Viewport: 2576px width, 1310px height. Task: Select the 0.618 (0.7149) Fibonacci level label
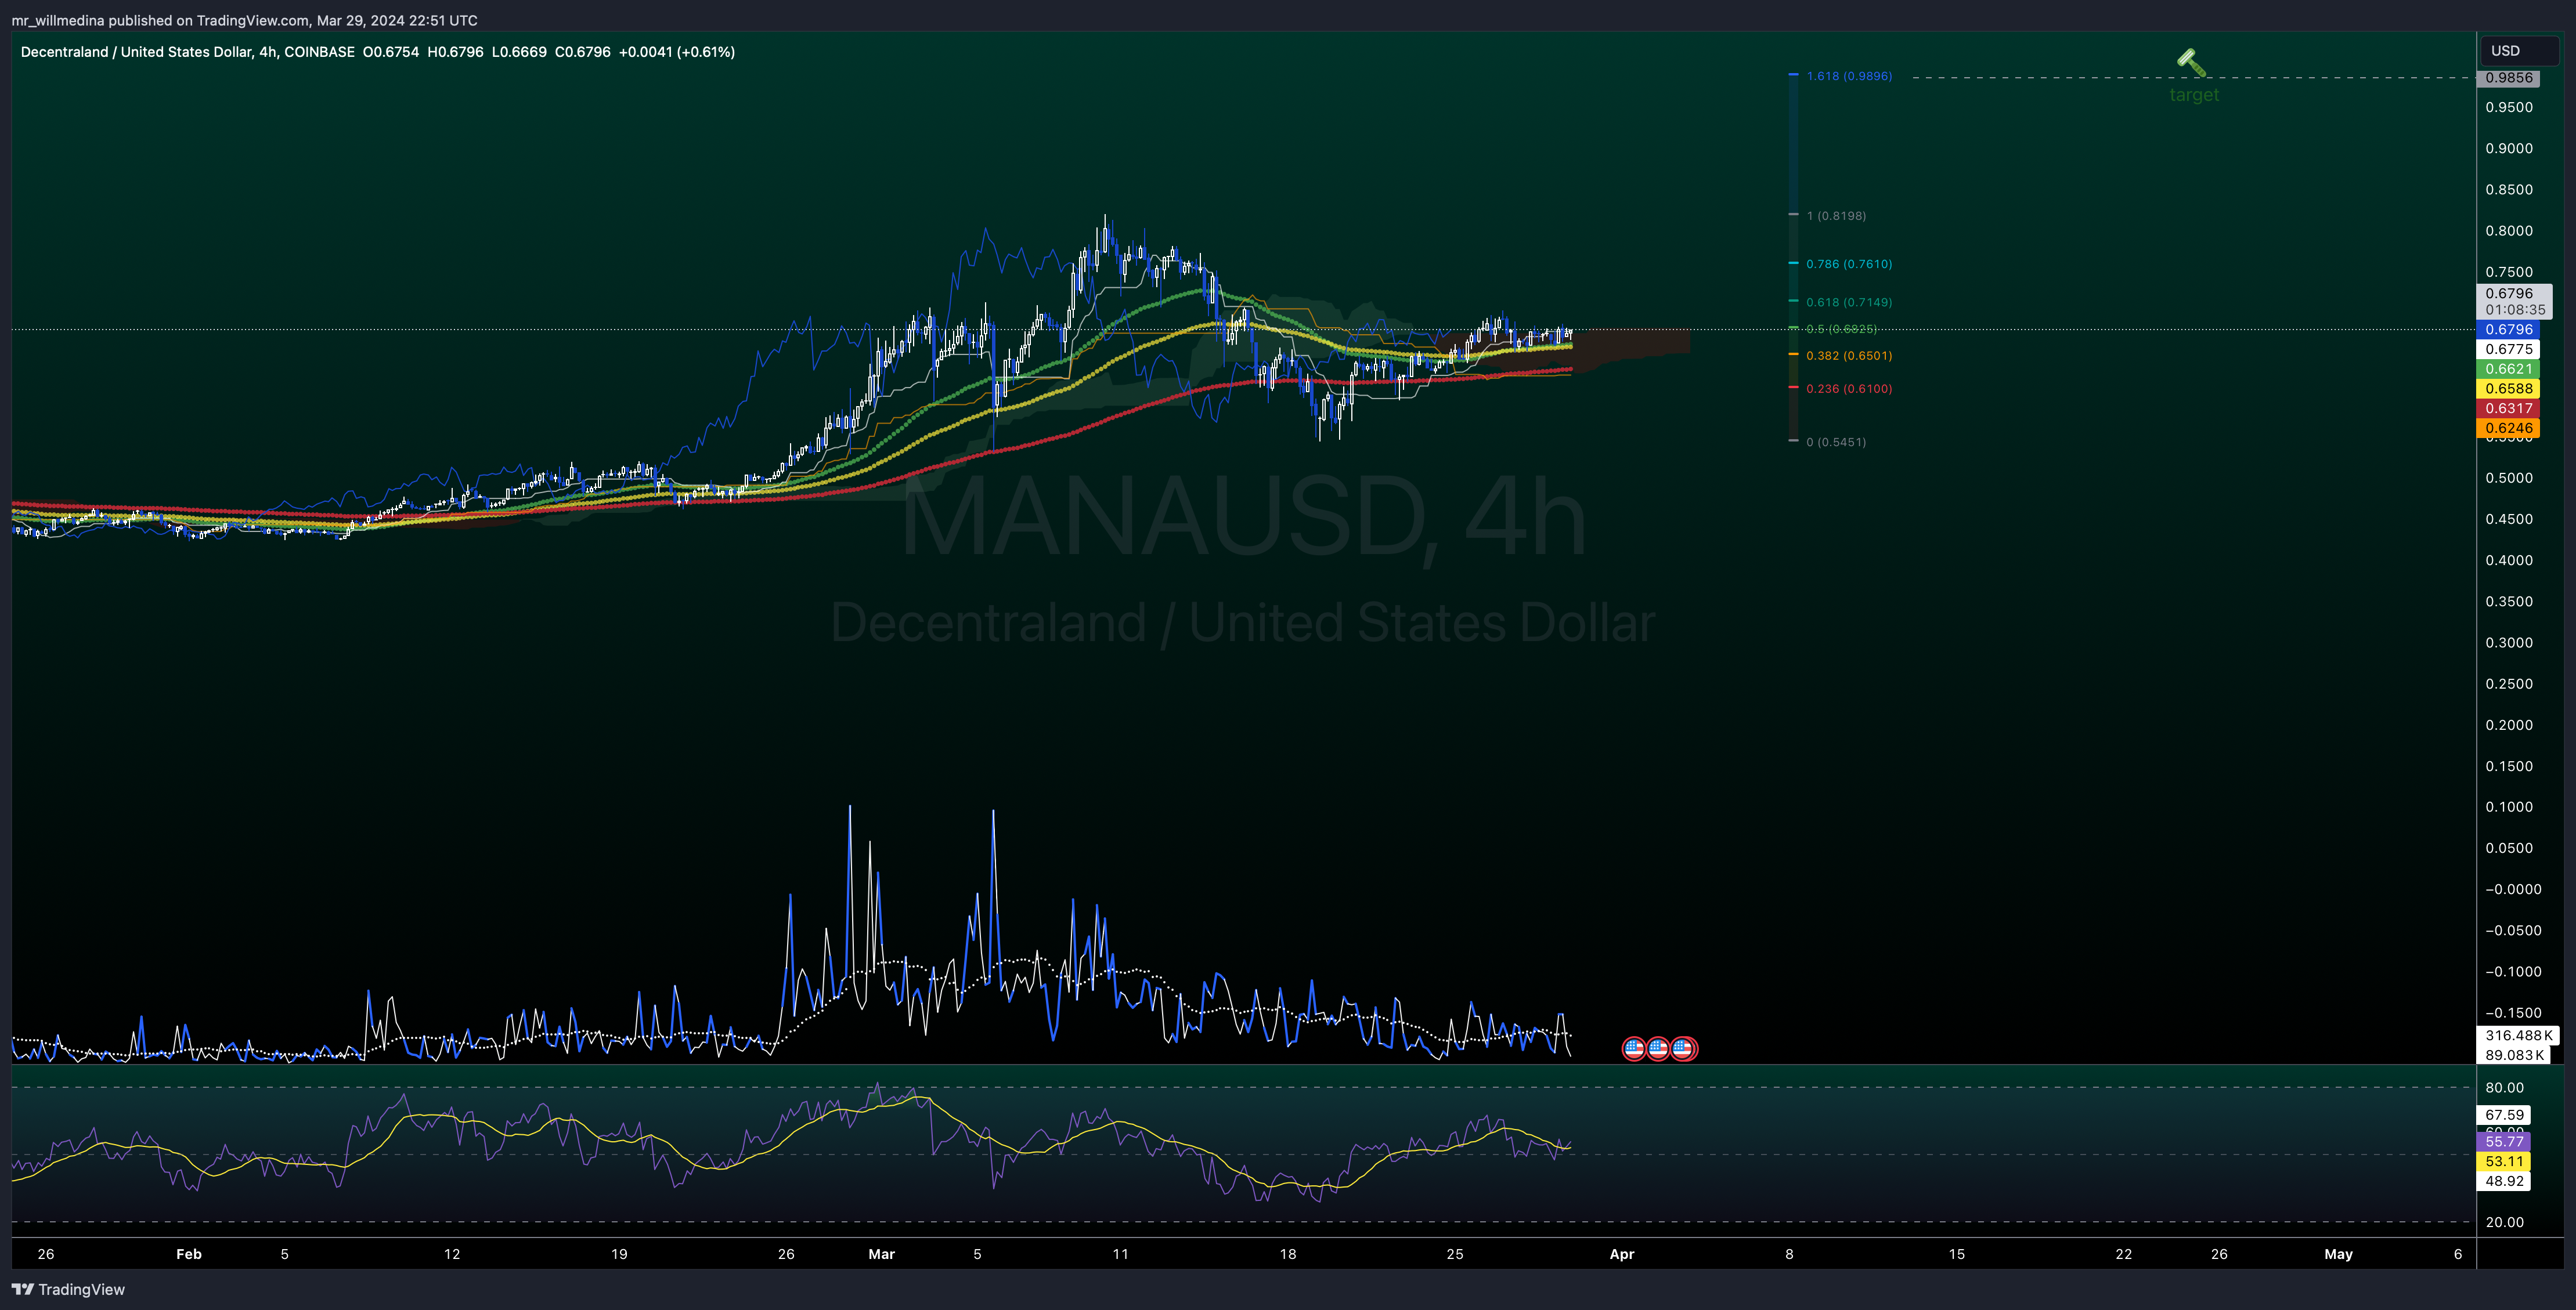point(1849,302)
